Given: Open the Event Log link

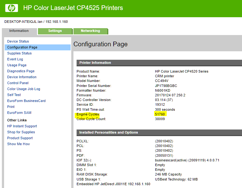Looking at the screenshot, I should (15, 59).
